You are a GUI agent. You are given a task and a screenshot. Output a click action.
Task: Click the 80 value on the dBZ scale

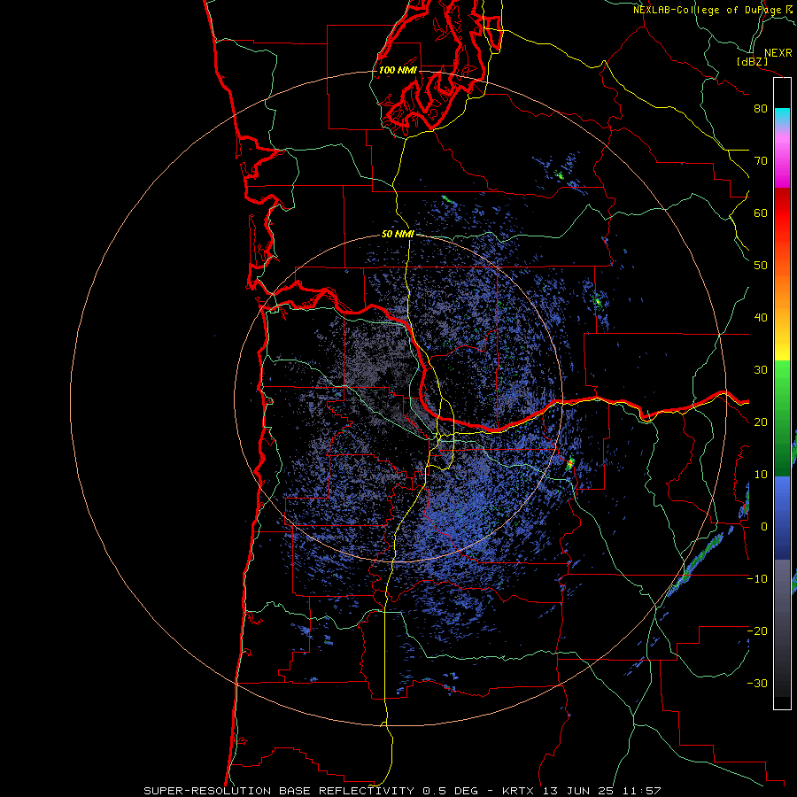[x=761, y=109]
